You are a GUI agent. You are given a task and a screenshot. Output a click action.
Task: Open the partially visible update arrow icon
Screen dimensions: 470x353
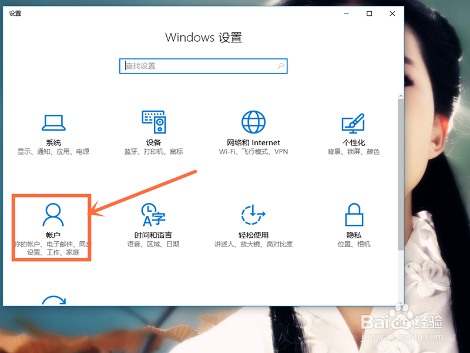click(x=53, y=300)
